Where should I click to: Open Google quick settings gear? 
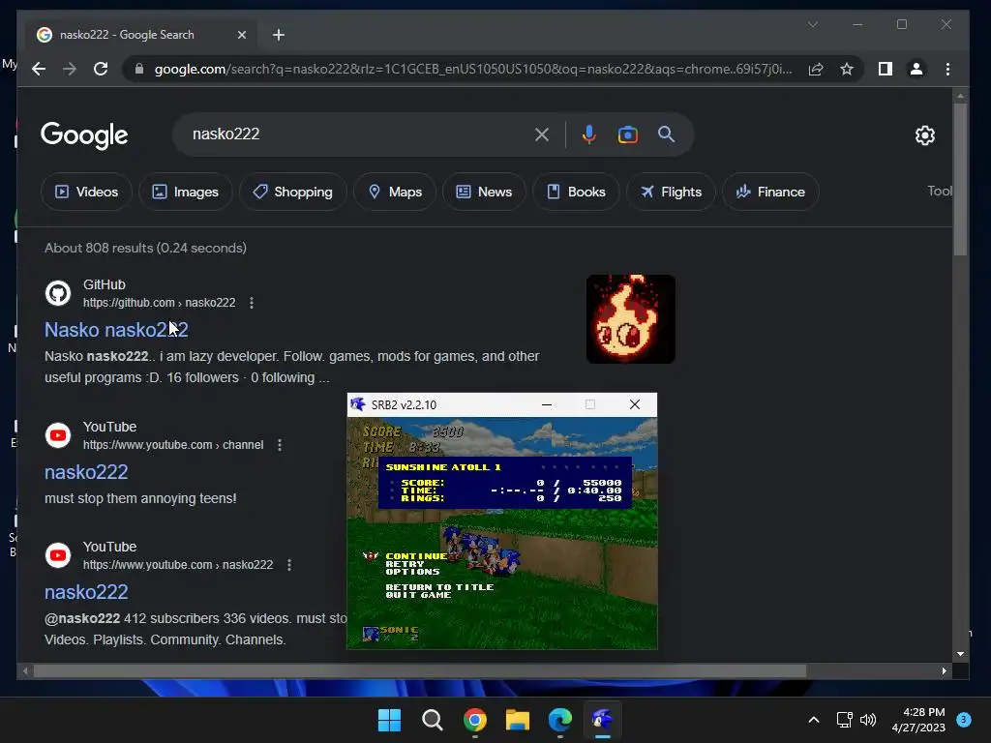[924, 135]
